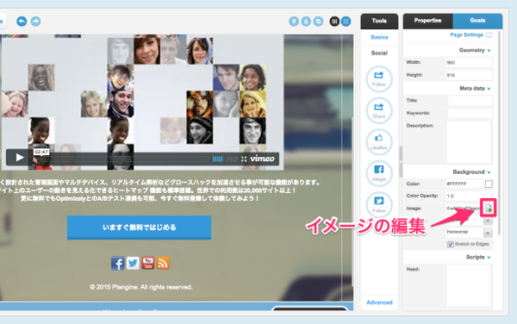Click the Height input field
Image resolution: width=517 pixels, height=324 pixels.
coord(469,76)
